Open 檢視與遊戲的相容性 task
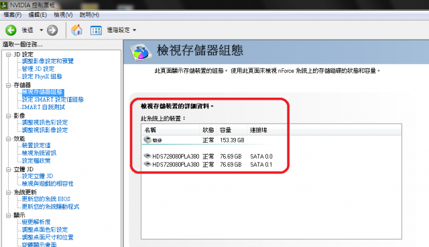The image size is (429, 247). 48,183
